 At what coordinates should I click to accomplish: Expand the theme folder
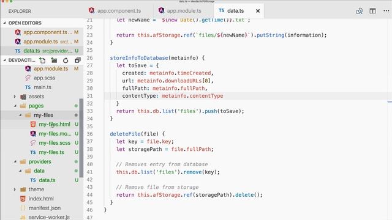pyautogui.click(x=15, y=189)
